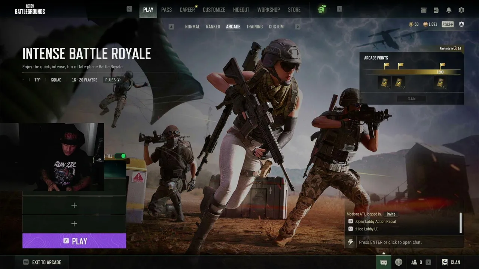Screen dimensions: 479x269
Task: Toggle the auto-fill switch
Action: (x=120, y=156)
